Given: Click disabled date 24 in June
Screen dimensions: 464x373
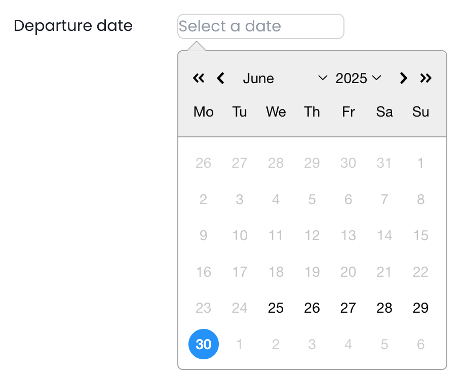Looking at the screenshot, I should pyautogui.click(x=240, y=308).
